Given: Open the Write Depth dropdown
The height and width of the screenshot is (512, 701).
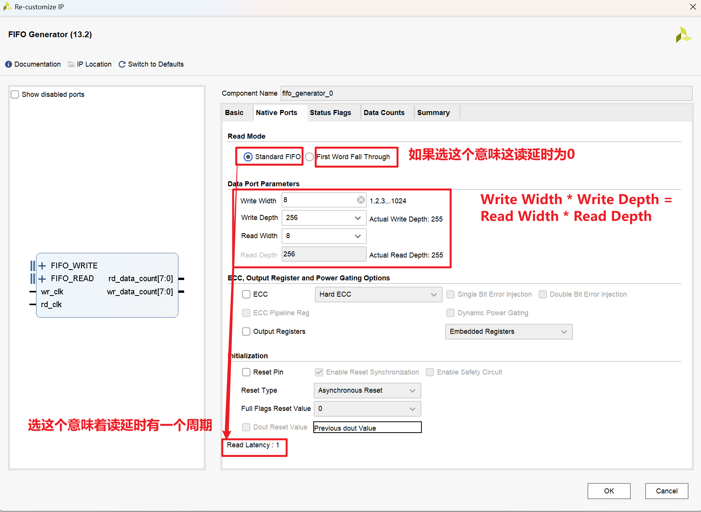Looking at the screenshot, I should tap(324, 218).
